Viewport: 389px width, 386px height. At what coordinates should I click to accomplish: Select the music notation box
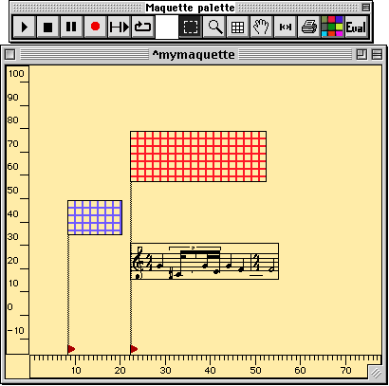204,262
